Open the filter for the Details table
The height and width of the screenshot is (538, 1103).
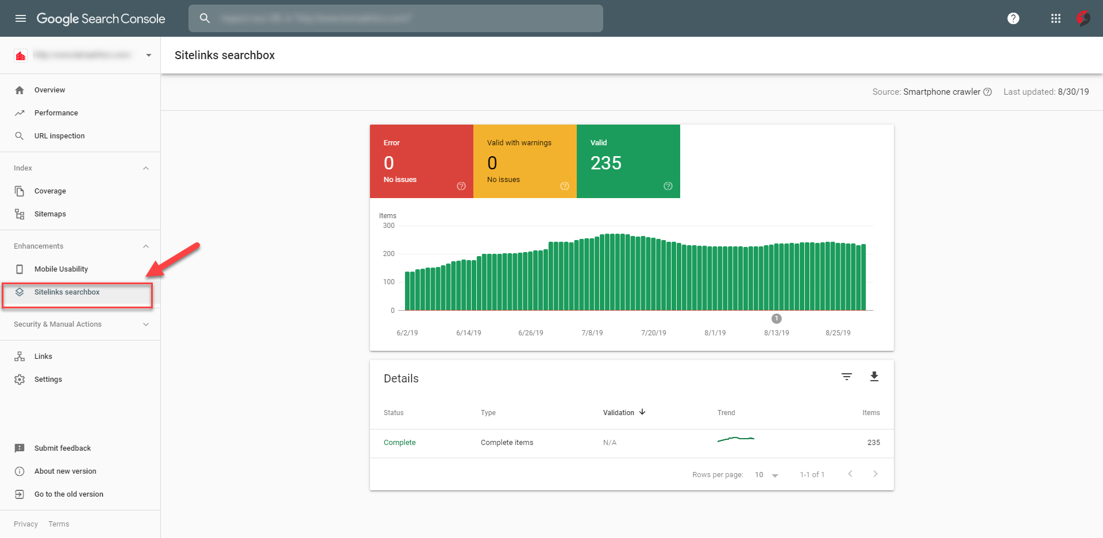[x=847, y=377]
